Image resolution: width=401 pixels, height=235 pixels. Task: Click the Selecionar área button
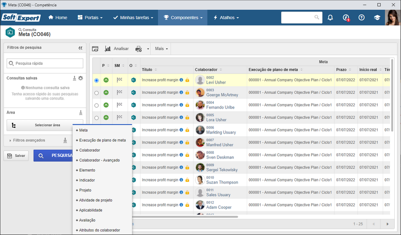(x=45, y=125)
